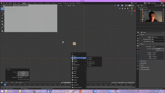This screenshot has height=93, width=165.
Task: Choose Bezier from Curve submenu
Action: [94, 58]
